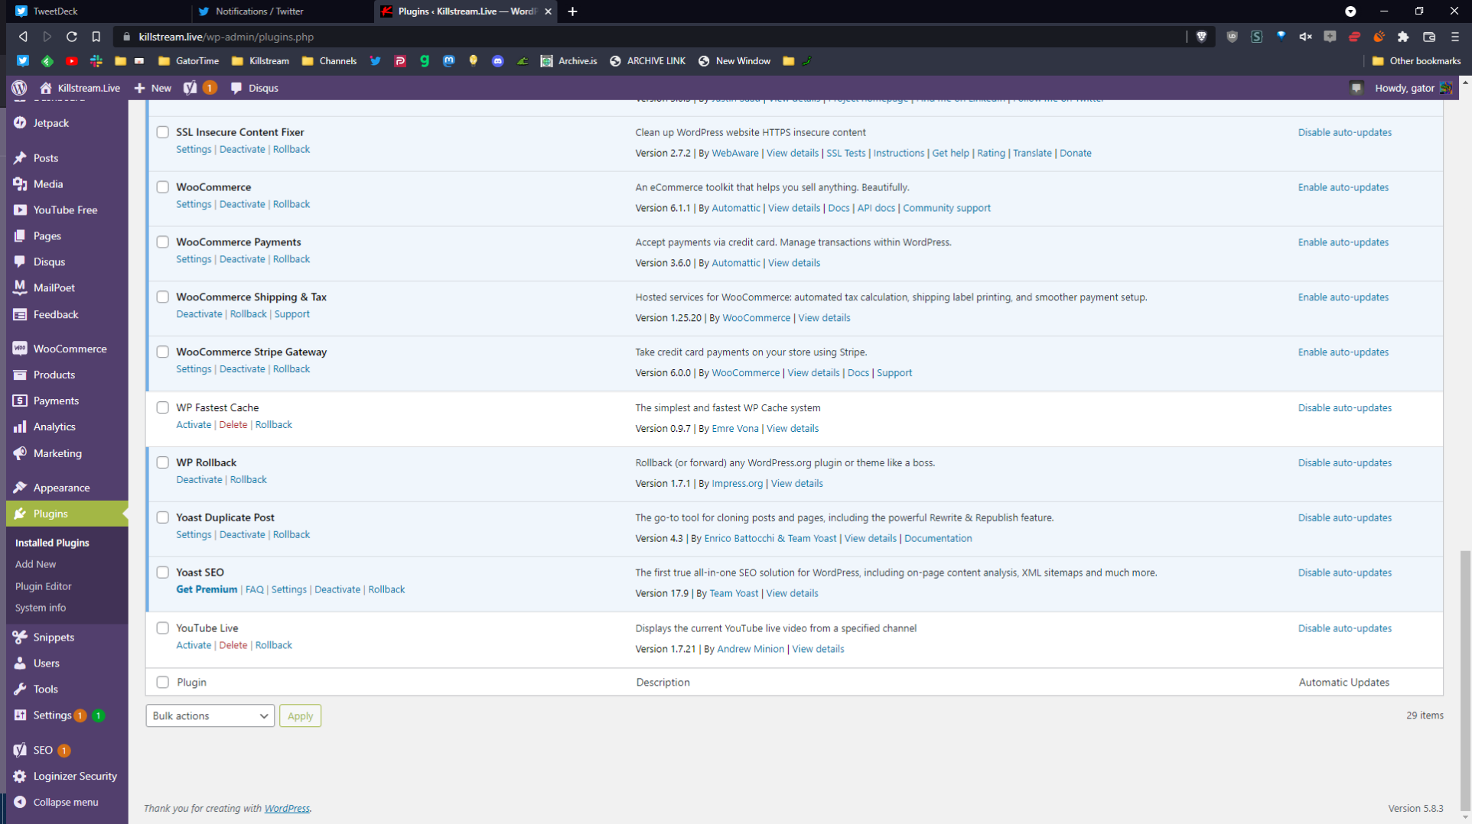Reload the page with browser refresh icon

71,37
